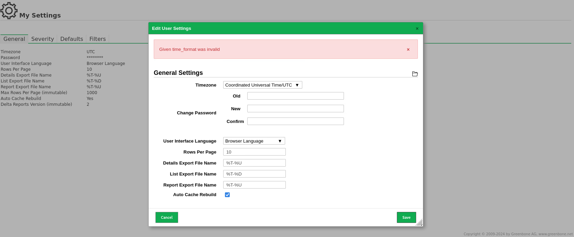Viewport: 574px width, 237px height.
Task: Close the Edit User Settings dialog
Action: coord(417,29)
